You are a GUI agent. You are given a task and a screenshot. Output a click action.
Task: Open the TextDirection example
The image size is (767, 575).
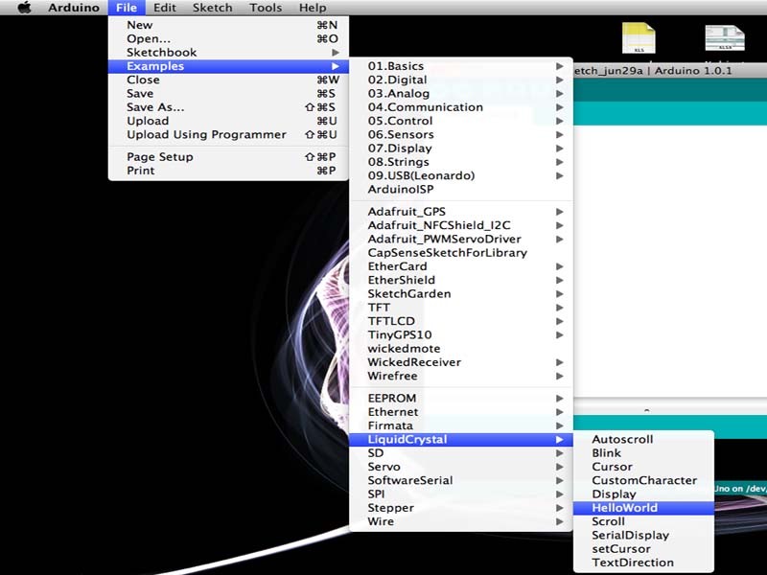(643, 563)
